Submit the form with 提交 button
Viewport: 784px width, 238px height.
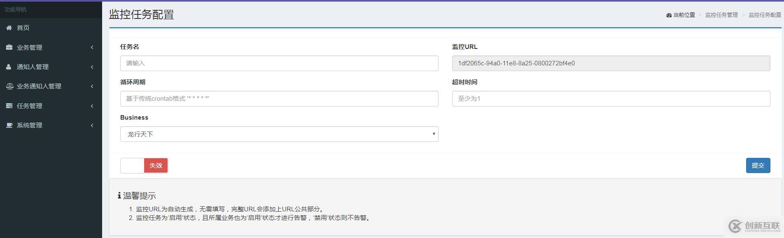[758, 165]
